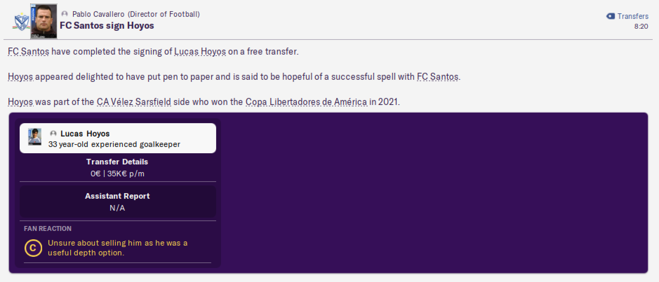Click the FC Santos link at the end of paragraph two
Screen dimensions: 659x282
pyautogui.click(x=438, y=77)
